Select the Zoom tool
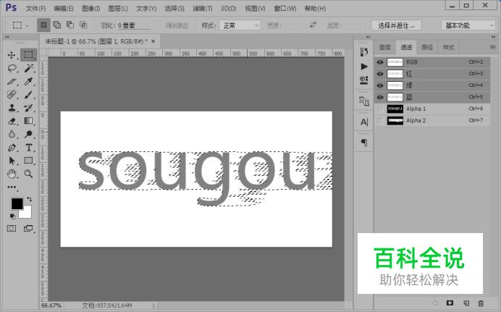This screenshot has height=312, width=501. pos(28,174)
